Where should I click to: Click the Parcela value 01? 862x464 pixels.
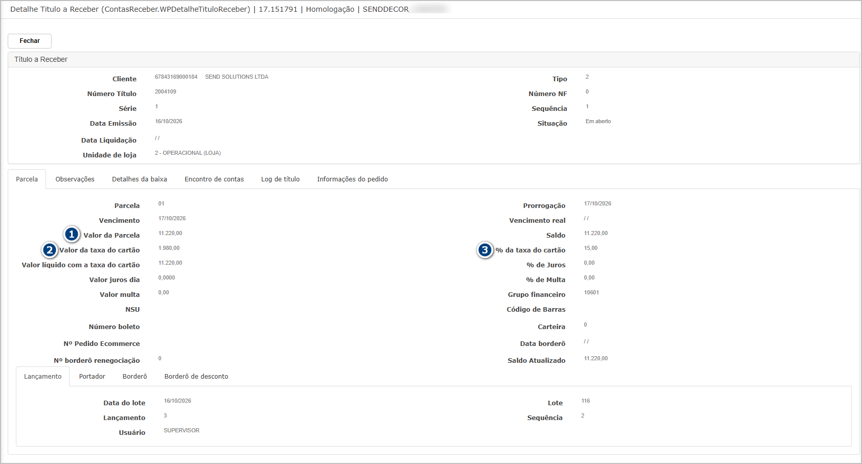tap(161, 204)
